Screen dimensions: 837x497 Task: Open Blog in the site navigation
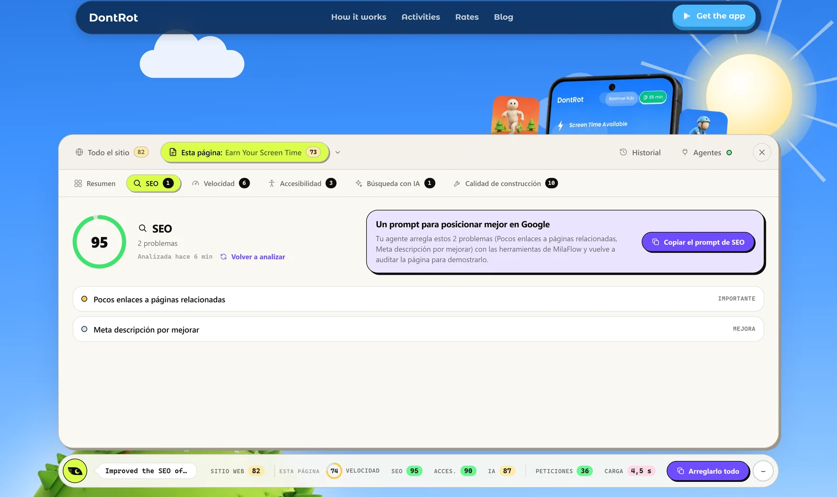click(x=503, y=17)
